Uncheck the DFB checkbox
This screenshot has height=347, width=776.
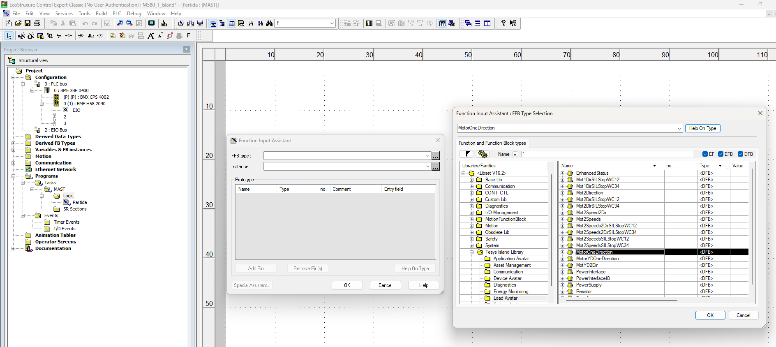point(740,154)
